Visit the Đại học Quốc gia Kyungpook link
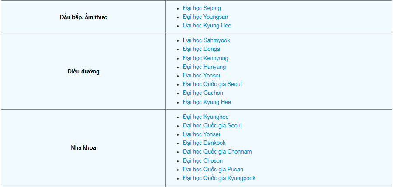 [219, 178]
